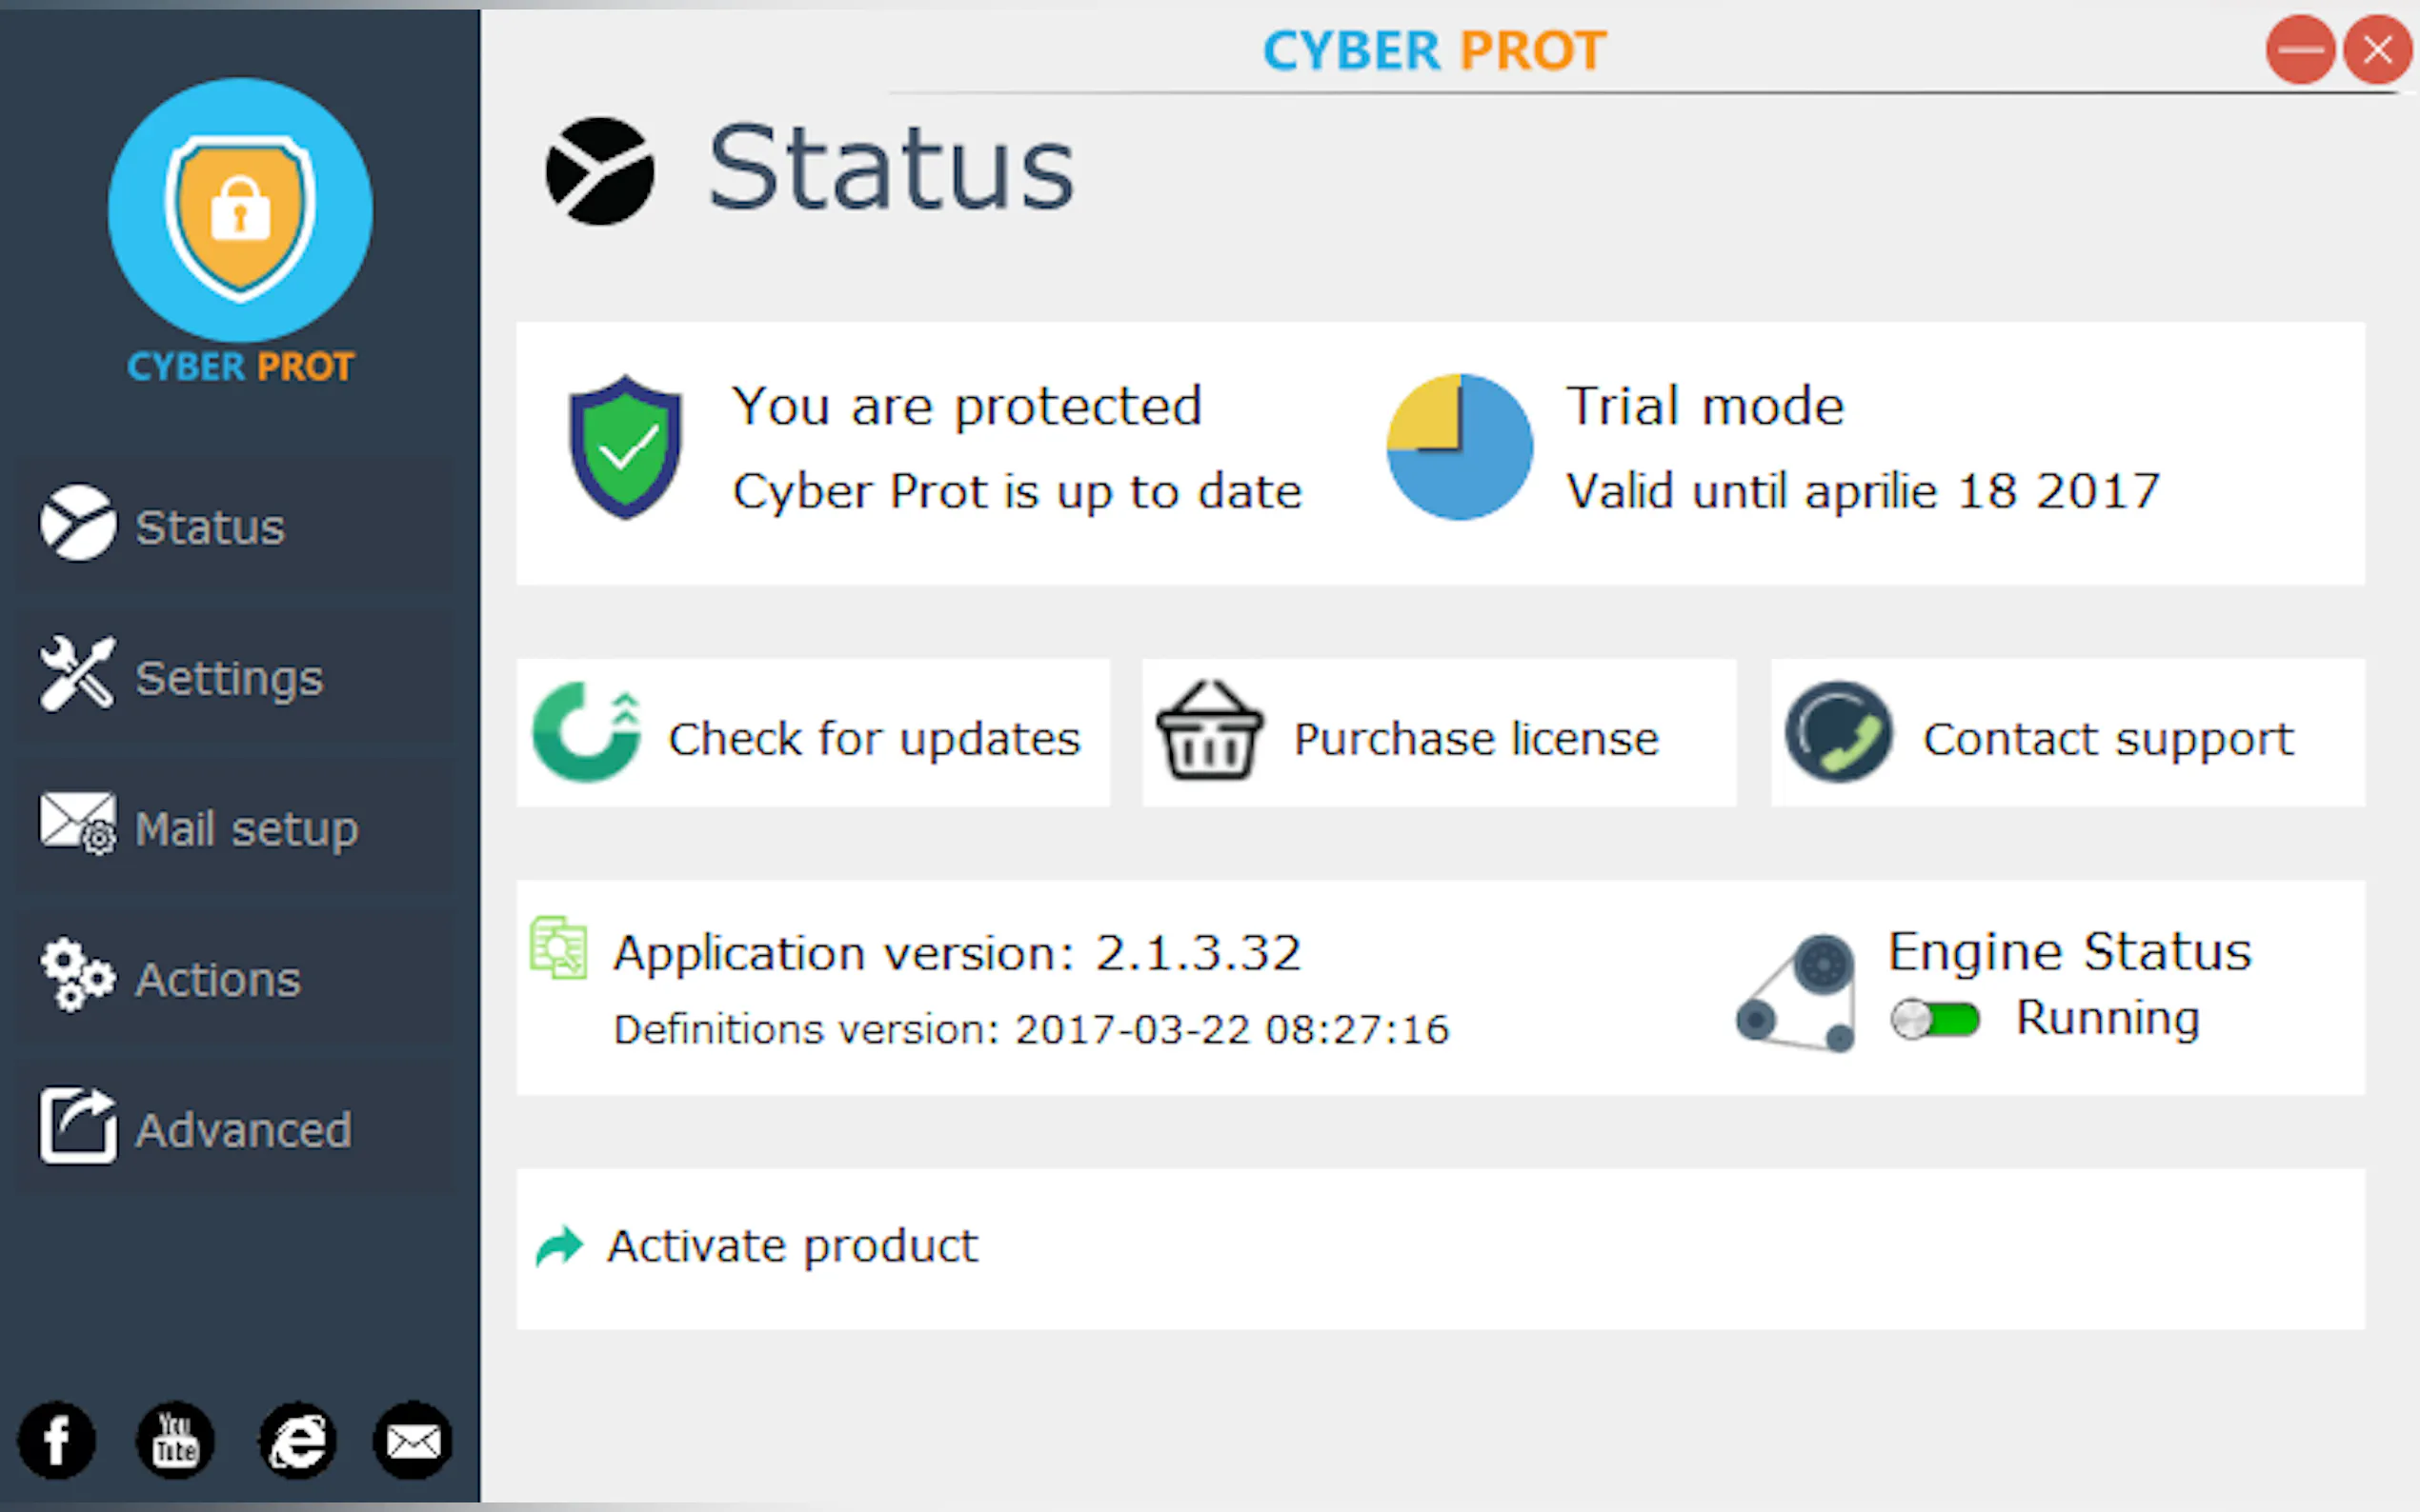Click the Activate product link

pyautogui.click(x=792, y=1246)
